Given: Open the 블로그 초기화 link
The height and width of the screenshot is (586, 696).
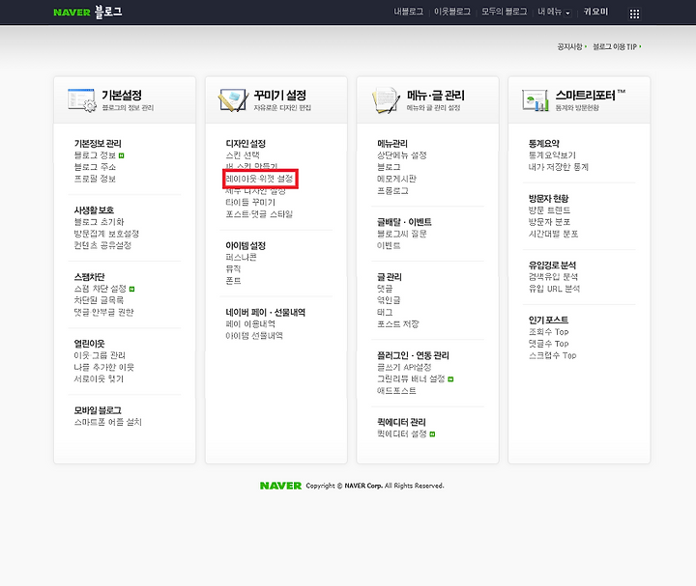Looking at the screenshot, I should tap(99, 222).
